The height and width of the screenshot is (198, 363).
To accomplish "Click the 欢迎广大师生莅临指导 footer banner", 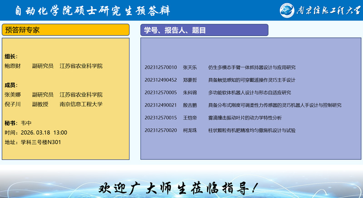I will pyautogui.click(x=181, y=187).
